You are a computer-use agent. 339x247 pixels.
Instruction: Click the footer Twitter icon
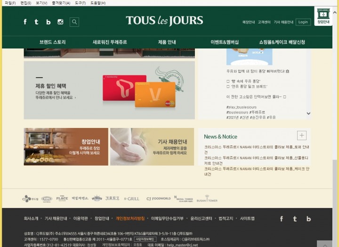(295, 219)
